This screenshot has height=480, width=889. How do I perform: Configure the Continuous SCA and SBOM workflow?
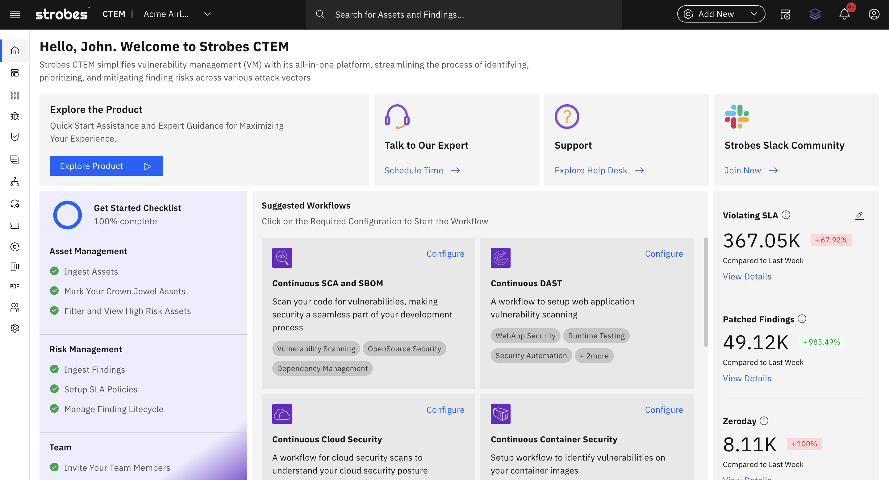coord(445,254)
